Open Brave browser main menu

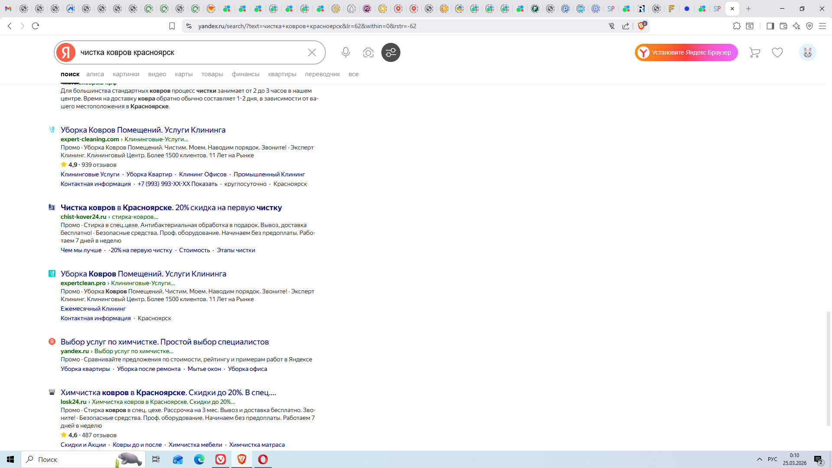[x=822, y=26]
